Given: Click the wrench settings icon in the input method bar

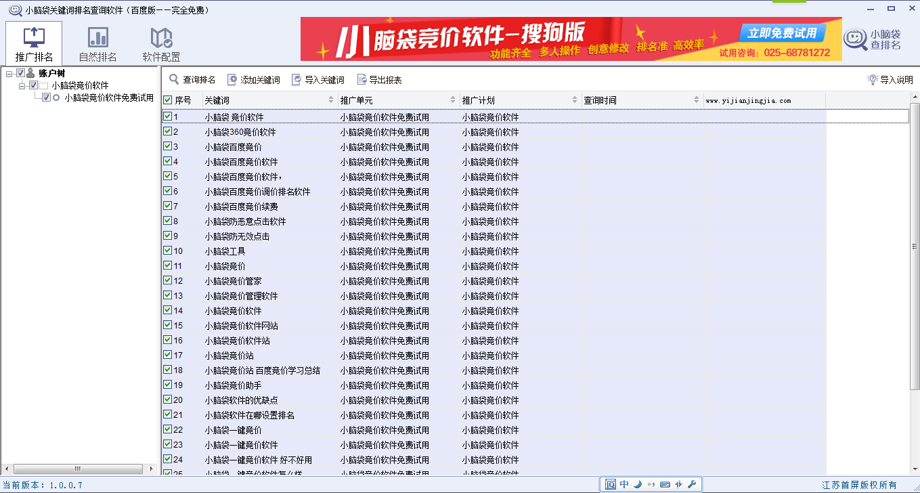Looking at the screenshot, I should tap(691, 484).
